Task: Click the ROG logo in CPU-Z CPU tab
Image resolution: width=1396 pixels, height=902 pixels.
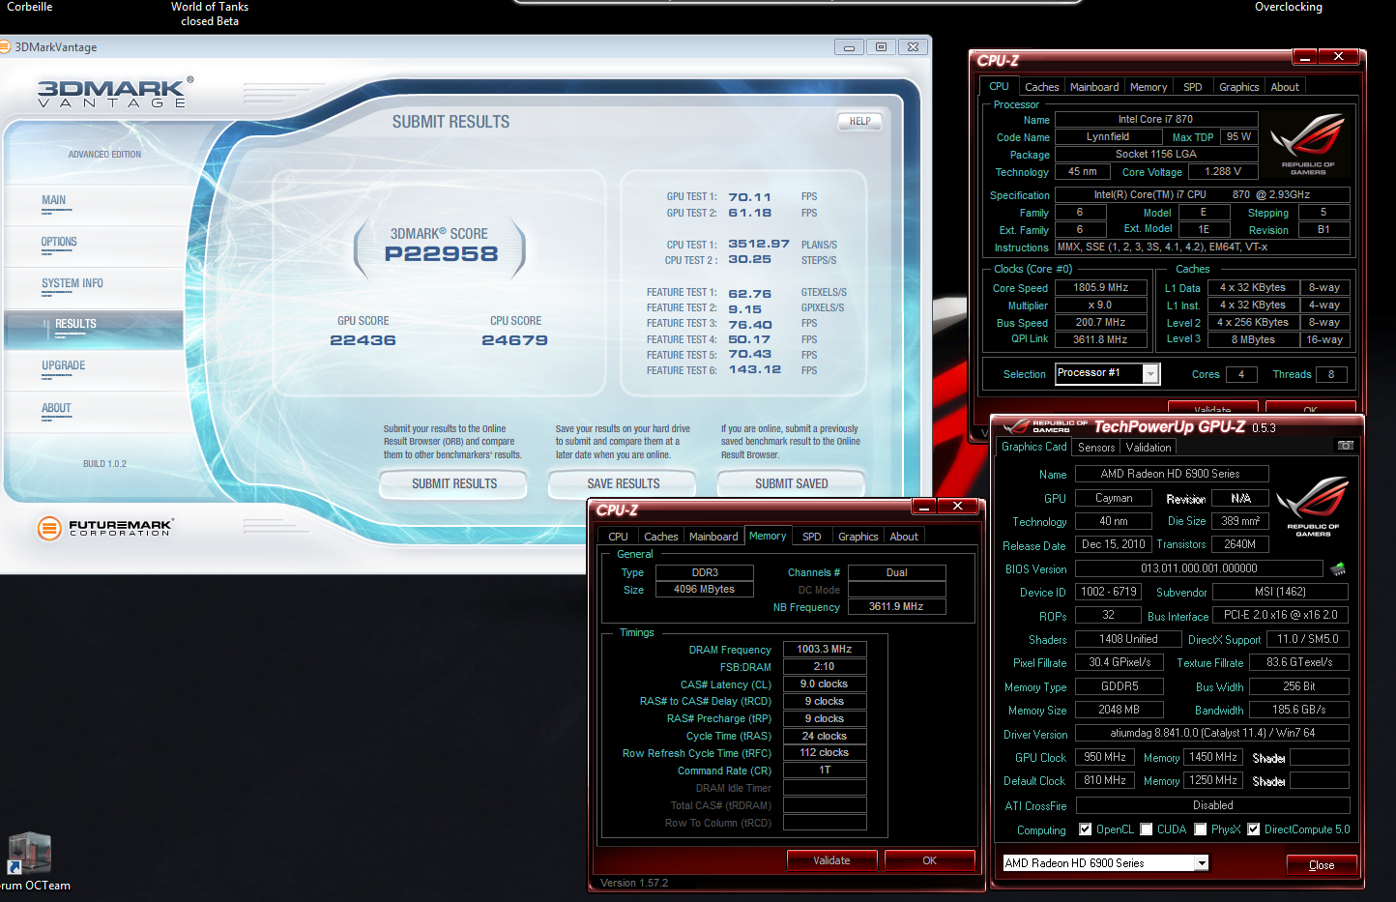Action: pos(1308,143)
